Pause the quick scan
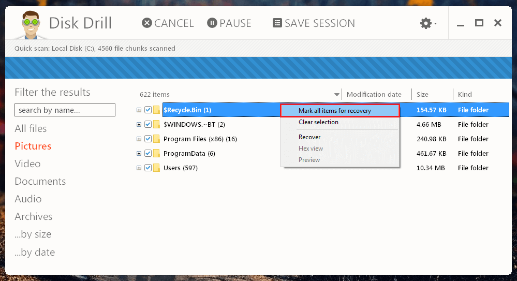 229,23
